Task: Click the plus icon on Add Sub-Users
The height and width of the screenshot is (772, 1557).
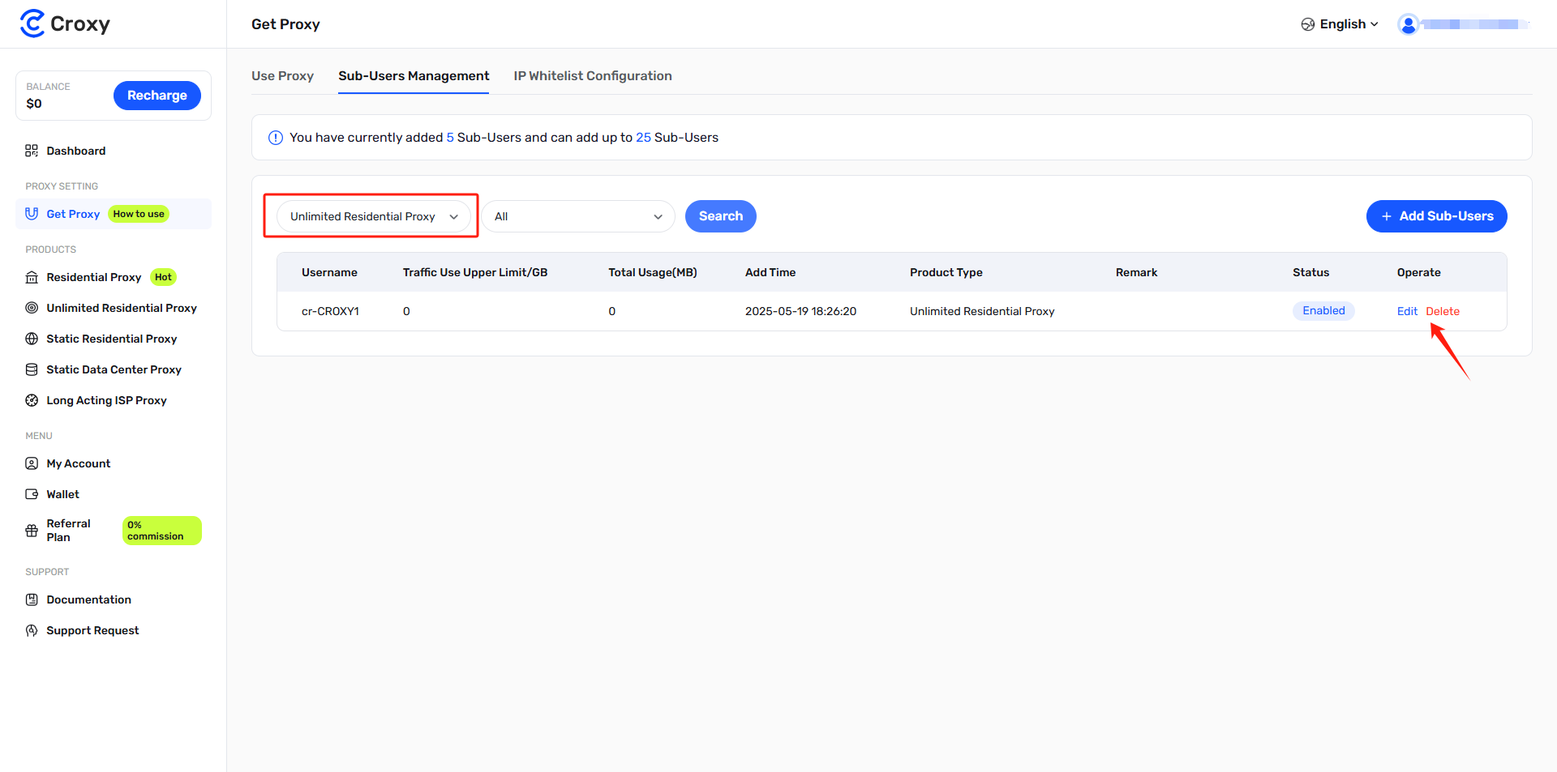Action: point(1387,216)
